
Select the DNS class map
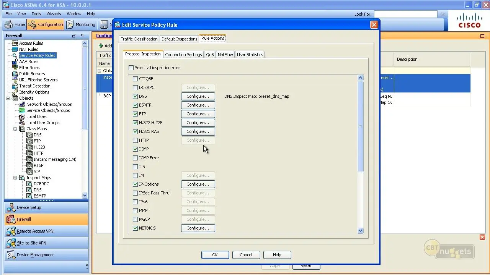38,135
